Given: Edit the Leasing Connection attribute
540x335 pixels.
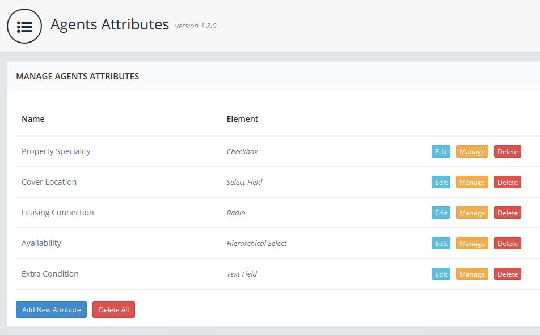Looking at the screenshot, I should [441, 213].
